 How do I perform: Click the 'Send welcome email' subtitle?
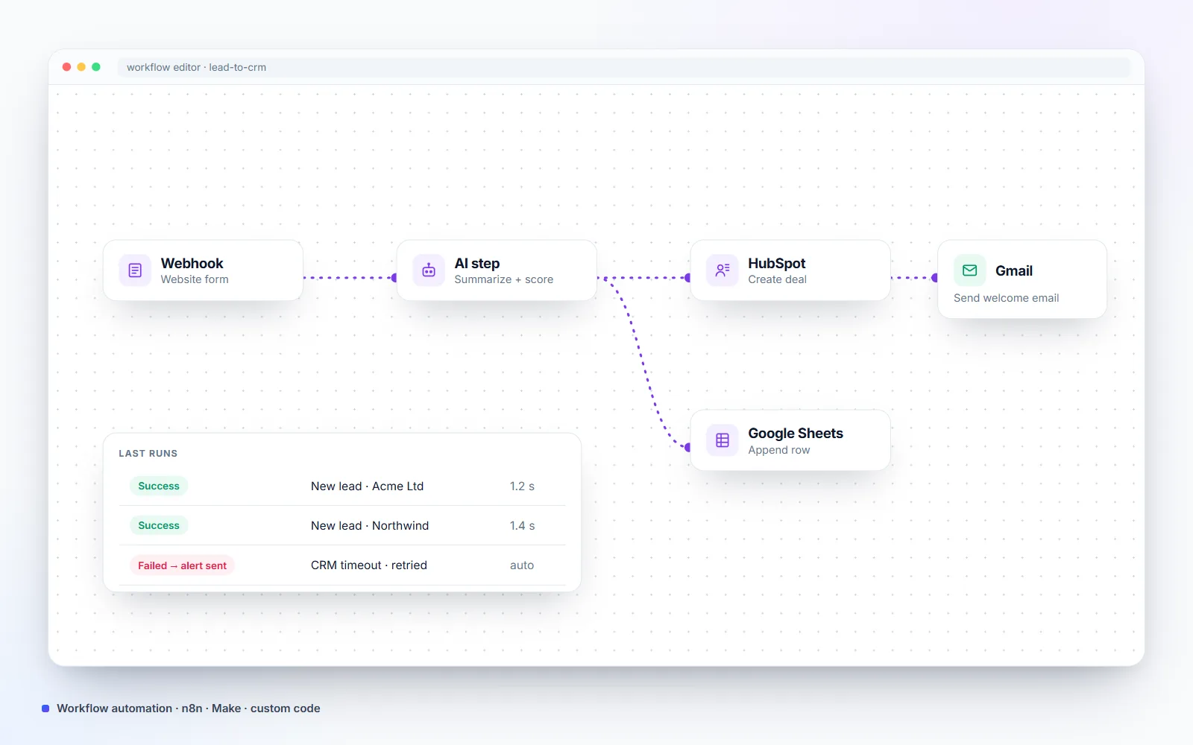tap(1007, 298)
